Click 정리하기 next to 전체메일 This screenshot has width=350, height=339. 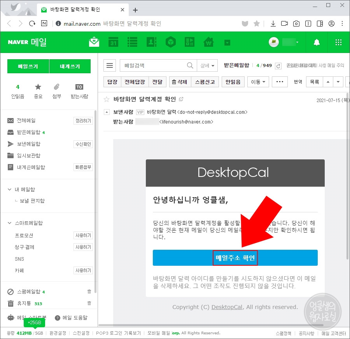coord(83,121)
